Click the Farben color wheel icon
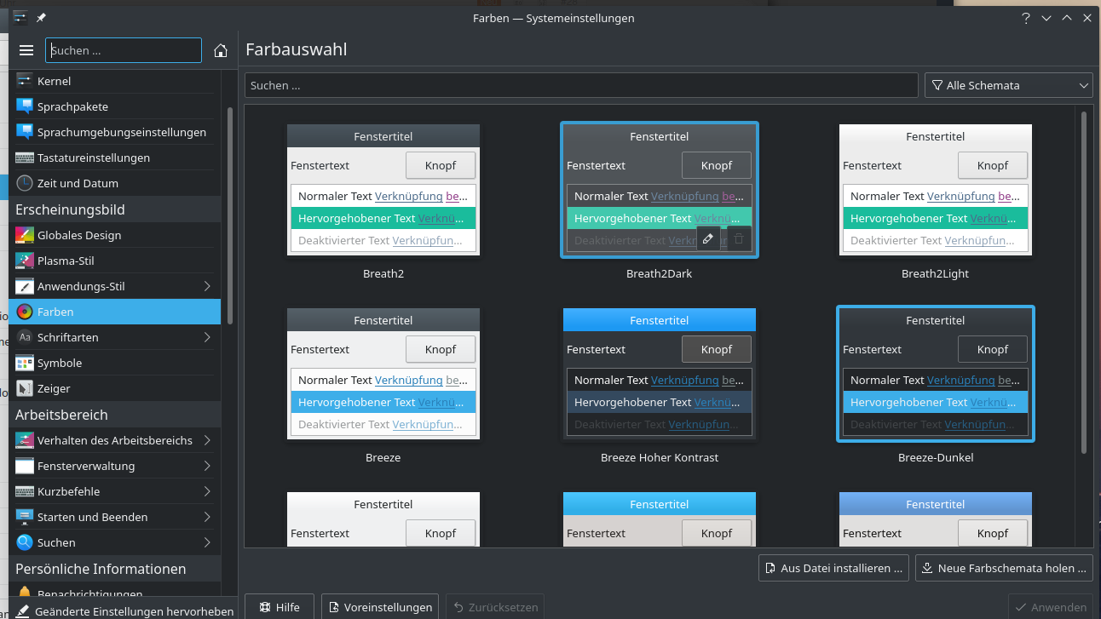 [24, 312]
